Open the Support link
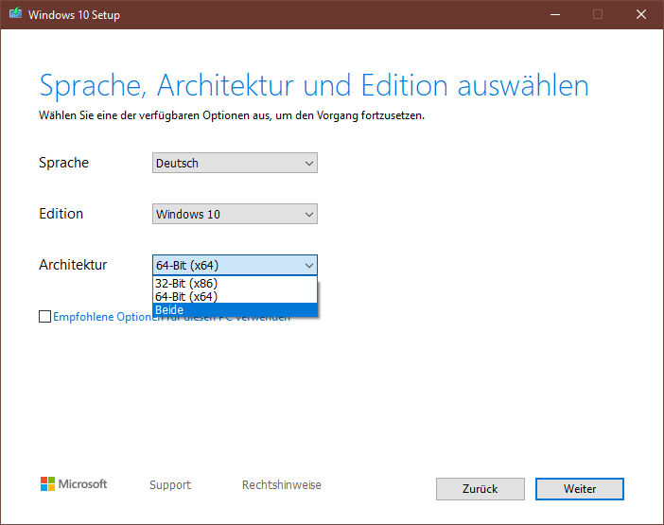The height and width of the screenshot is (525, 664). pos(170,484)
